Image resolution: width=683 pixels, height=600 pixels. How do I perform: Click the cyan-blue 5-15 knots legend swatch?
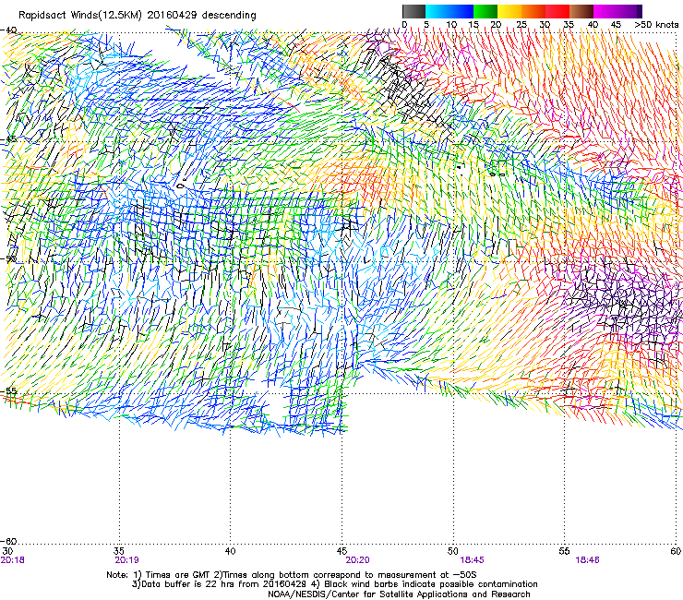click(x=449, y=11)
